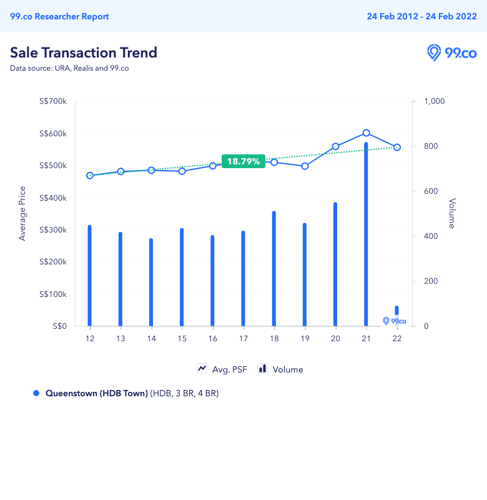Click the 2017 volume bar
Screen dimensions: 487x500
coord(243,278)
